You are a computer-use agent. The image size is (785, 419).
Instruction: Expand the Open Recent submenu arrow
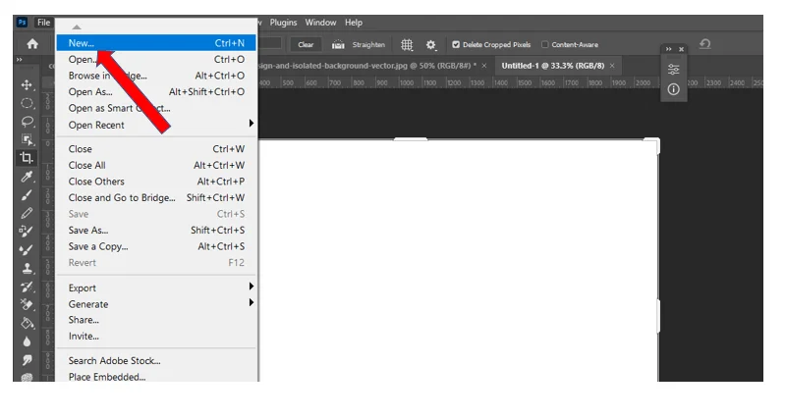pyautogui.click(x=252, y=123)
